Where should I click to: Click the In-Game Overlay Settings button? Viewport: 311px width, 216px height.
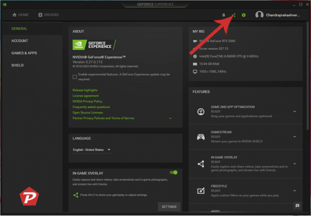169,207
